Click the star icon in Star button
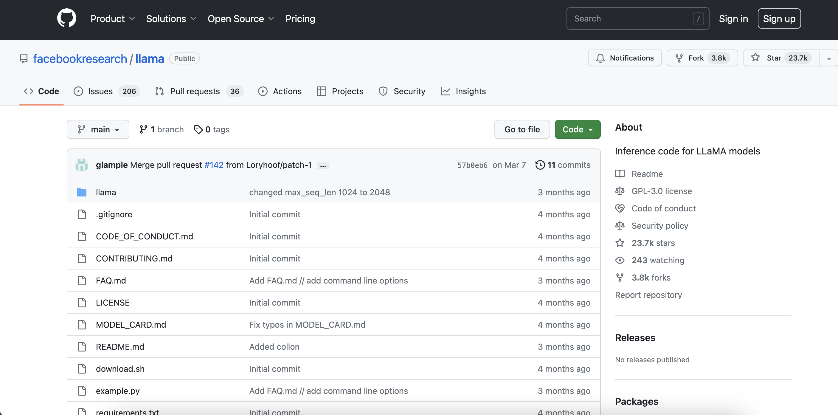Screen dimensions: 838x415 tap(755, 58)
